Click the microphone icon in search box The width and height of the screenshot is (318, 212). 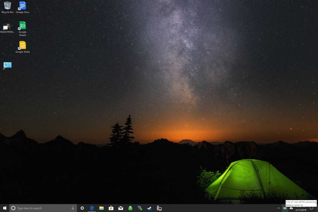73,208
